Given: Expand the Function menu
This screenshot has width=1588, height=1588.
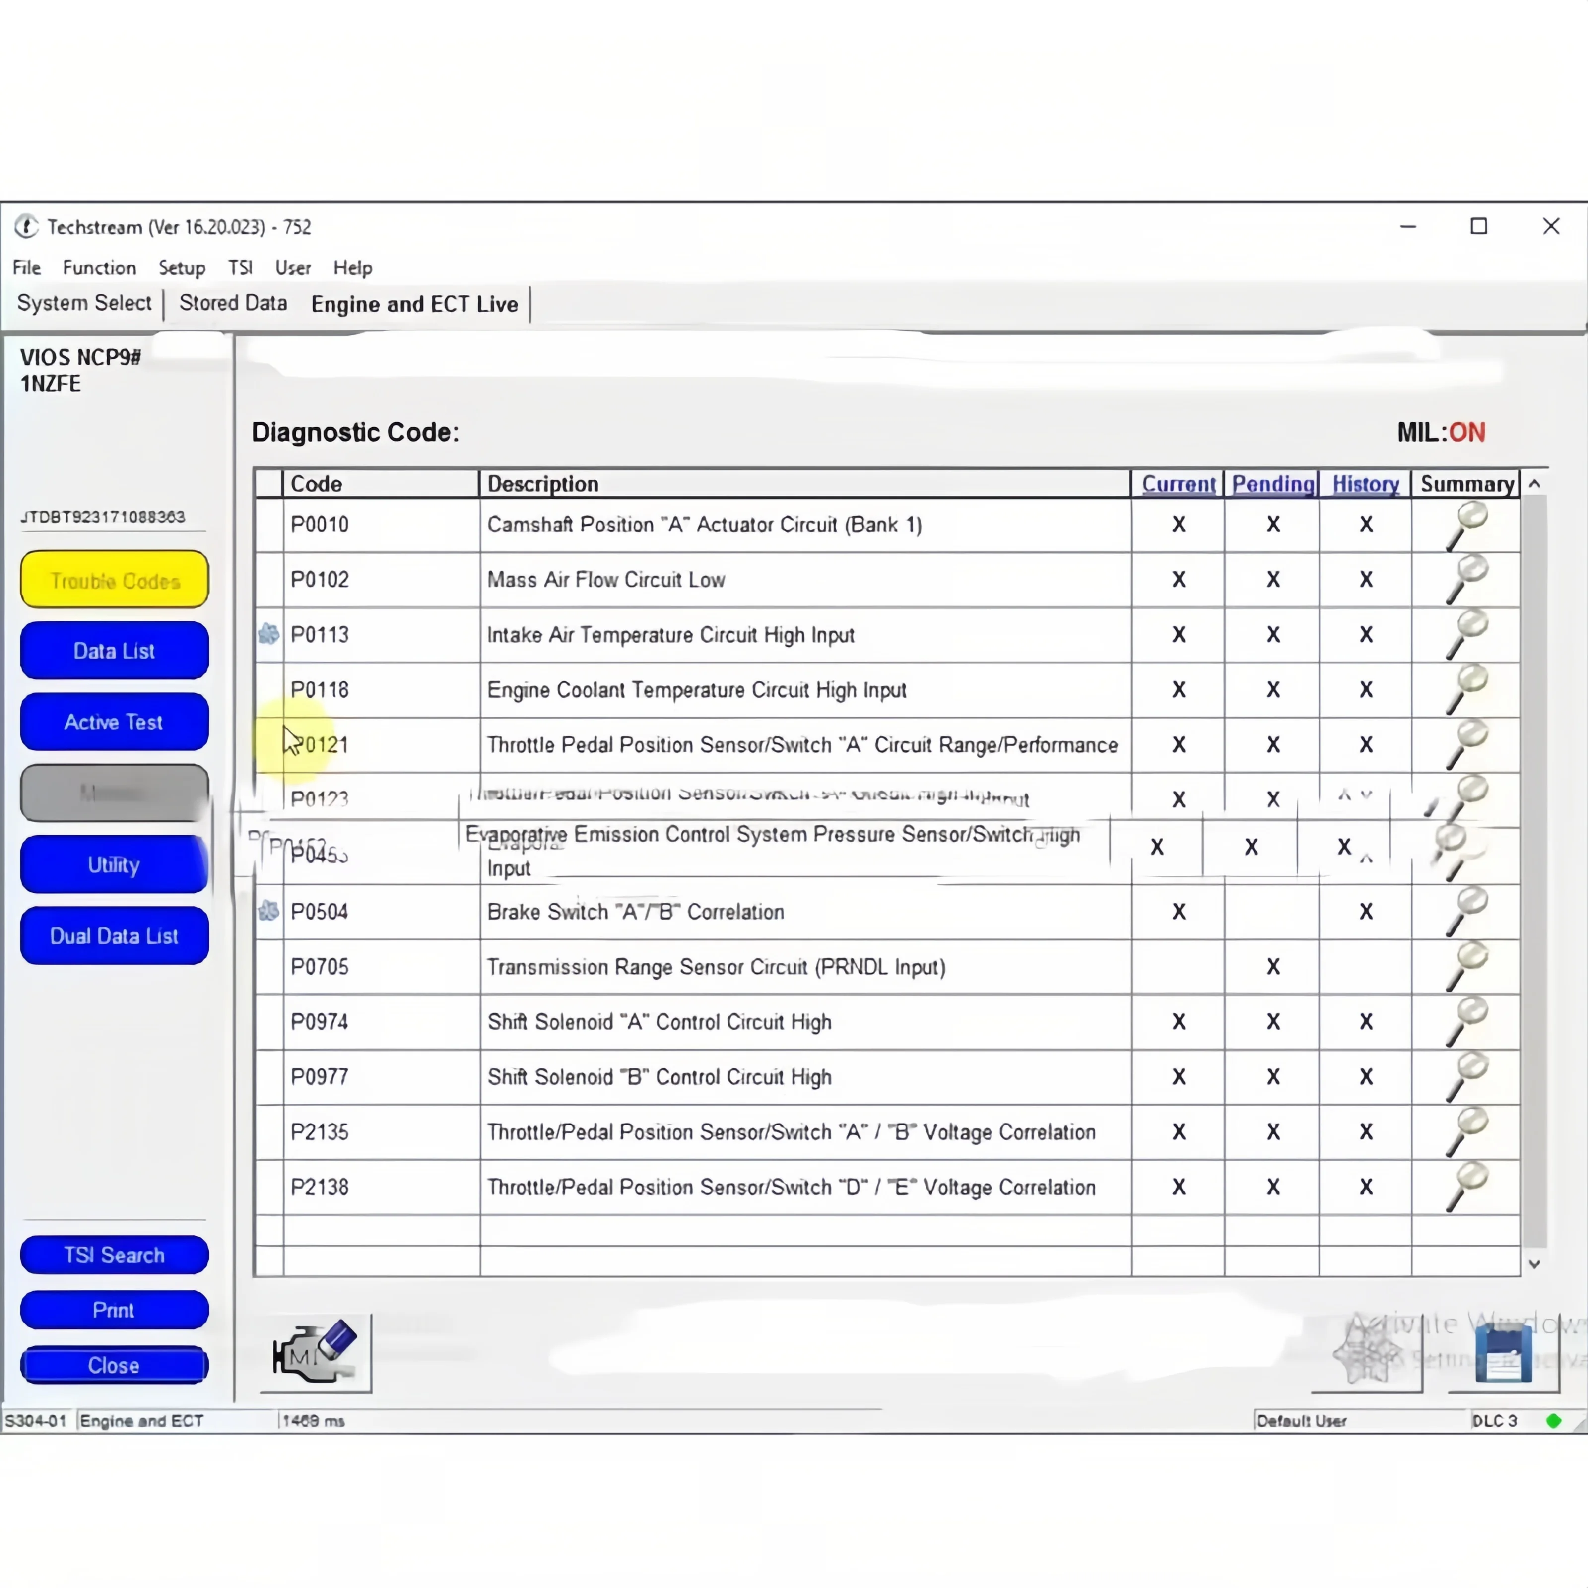Looking at the screenshot, I should (x=97, y=267).
